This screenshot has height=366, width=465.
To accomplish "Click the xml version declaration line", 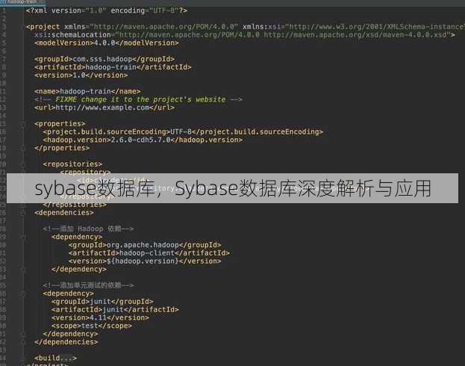I will coord(107,10).
